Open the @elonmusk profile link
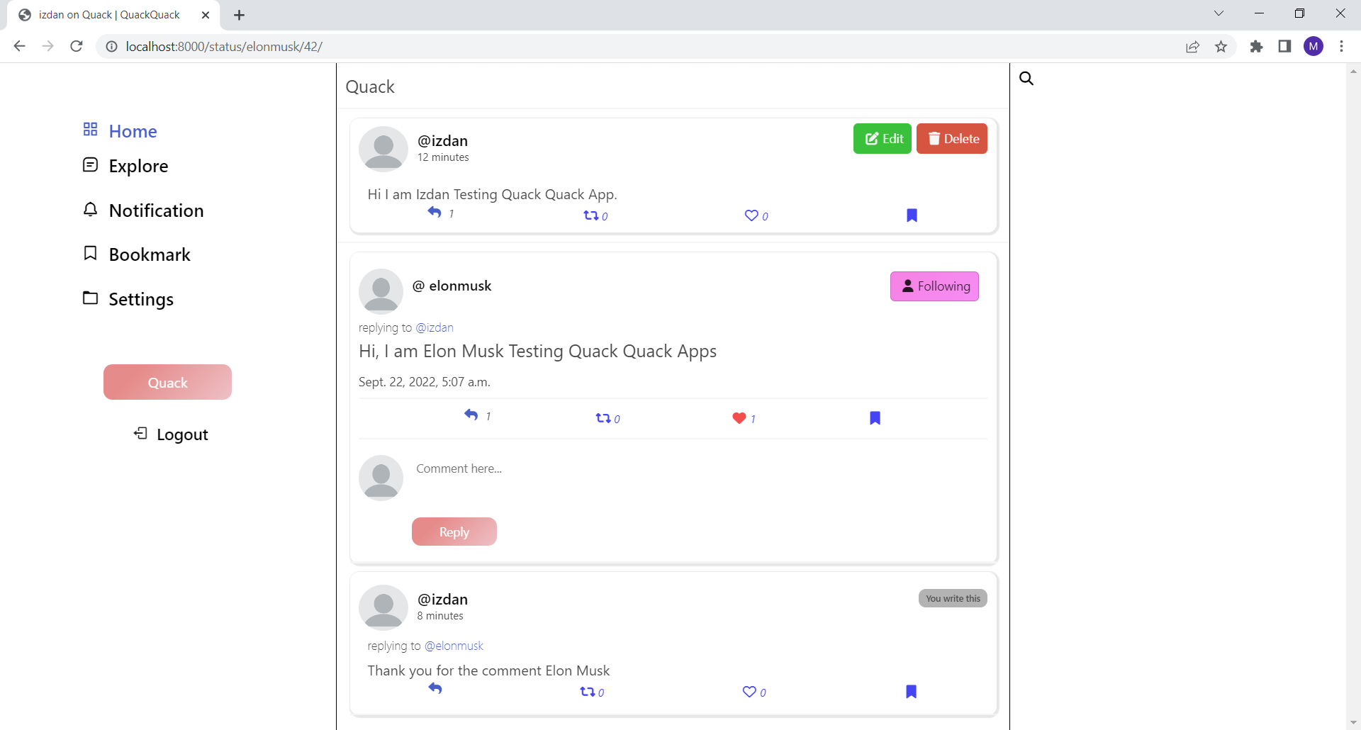 (x=454, y=645)
